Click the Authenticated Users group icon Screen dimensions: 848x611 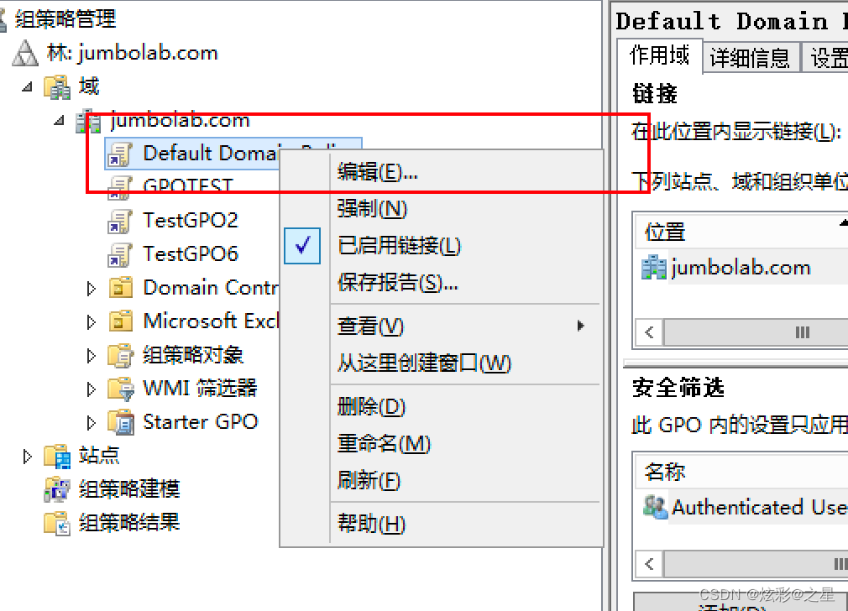pos(656,507)
